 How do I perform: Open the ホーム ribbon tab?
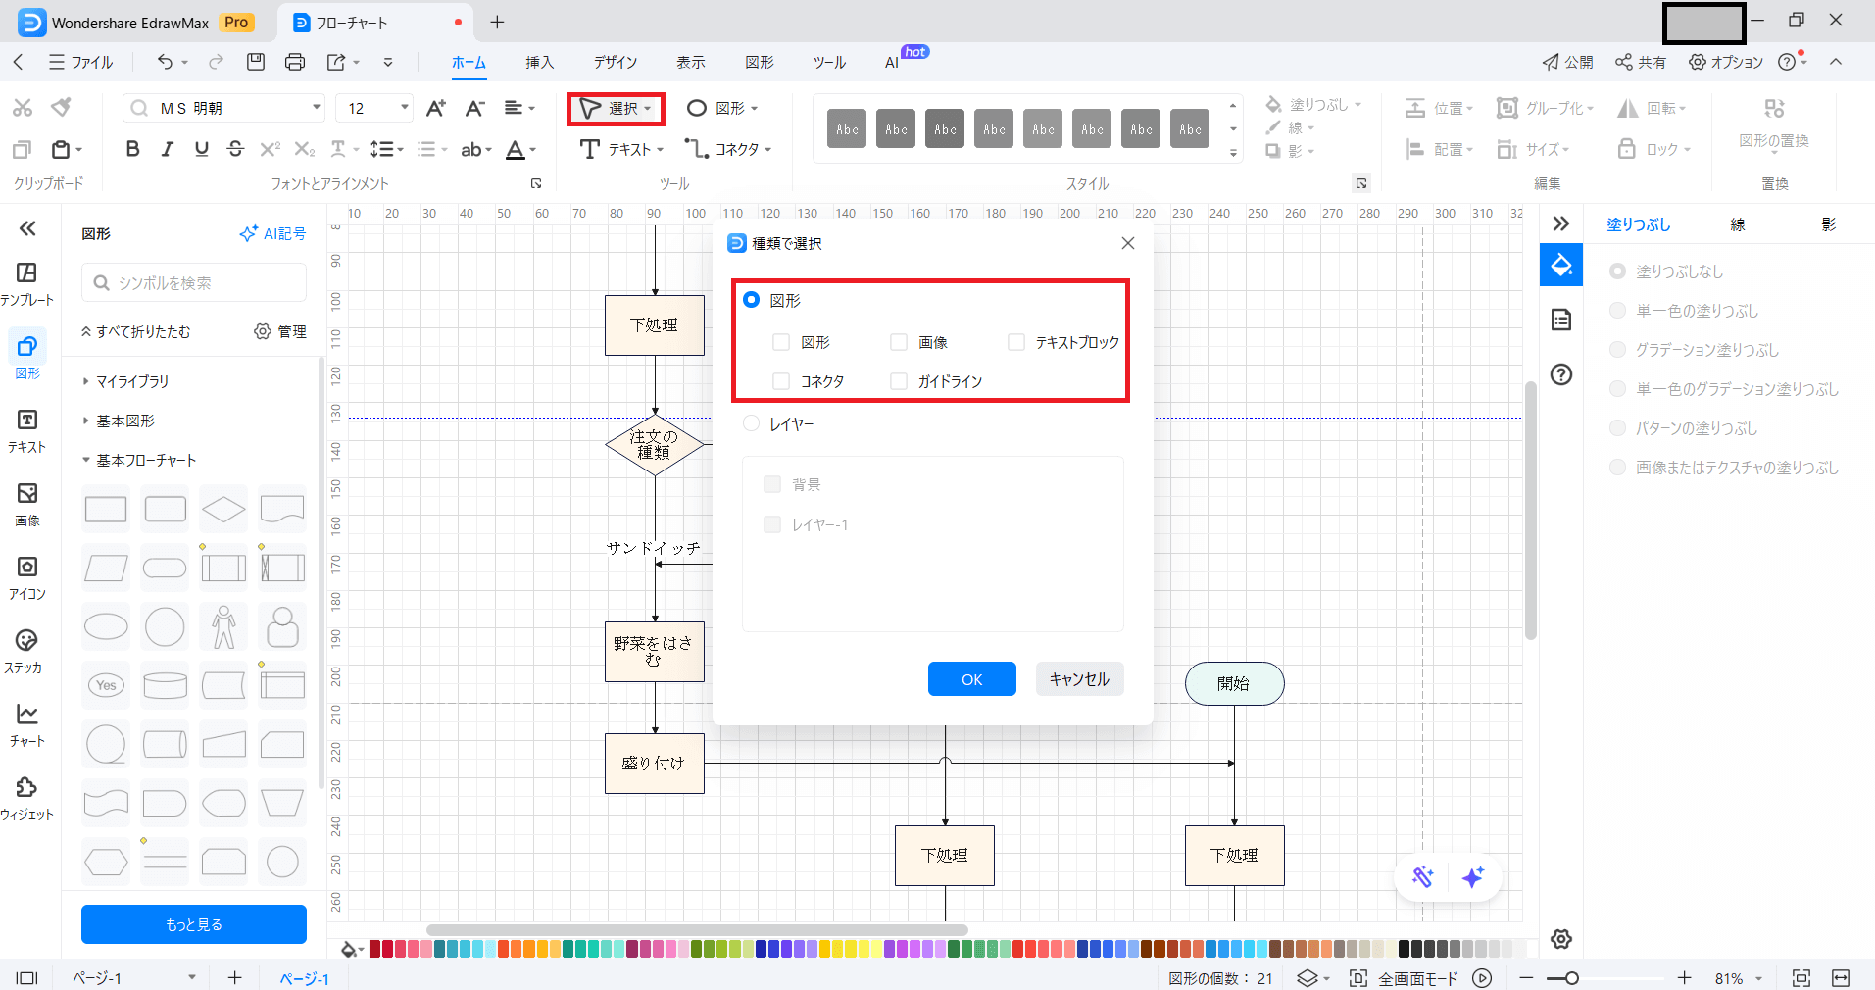469,62
